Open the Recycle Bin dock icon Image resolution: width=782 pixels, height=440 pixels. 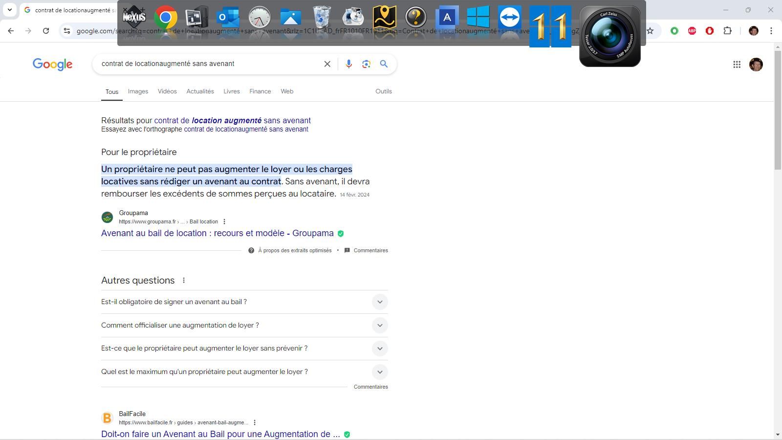(x=322, y=18)
